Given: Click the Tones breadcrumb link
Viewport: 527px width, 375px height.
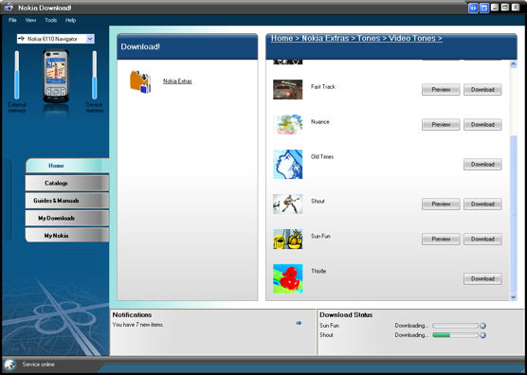Looking at the screenshot, I should coord(369,38).
